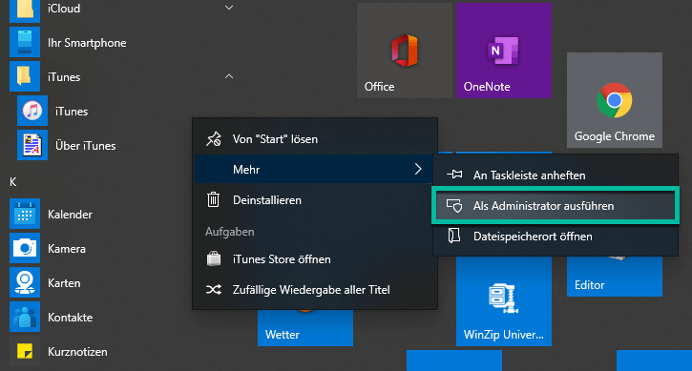The width and height of the screenshot is (692, 371).
Task: Select Dateispeicherort öffnen
Action: point(556,236)
